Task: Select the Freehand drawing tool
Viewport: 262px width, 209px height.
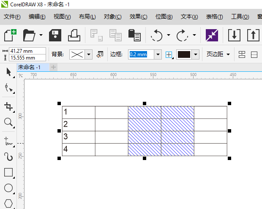Action: [9, 141]
